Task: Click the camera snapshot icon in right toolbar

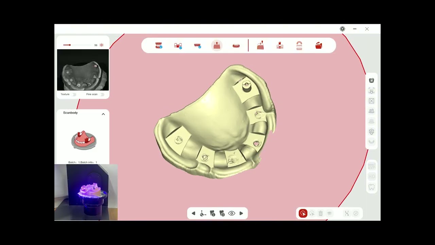Action: coord(371,81)
